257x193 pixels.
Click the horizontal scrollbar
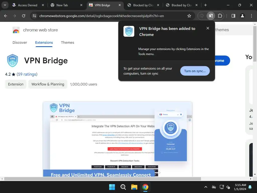pyautogui.click(x=103, y=179)
